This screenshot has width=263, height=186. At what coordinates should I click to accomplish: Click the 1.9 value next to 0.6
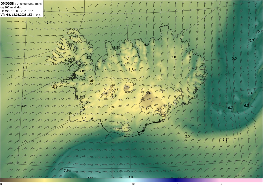tap(114, 95)
